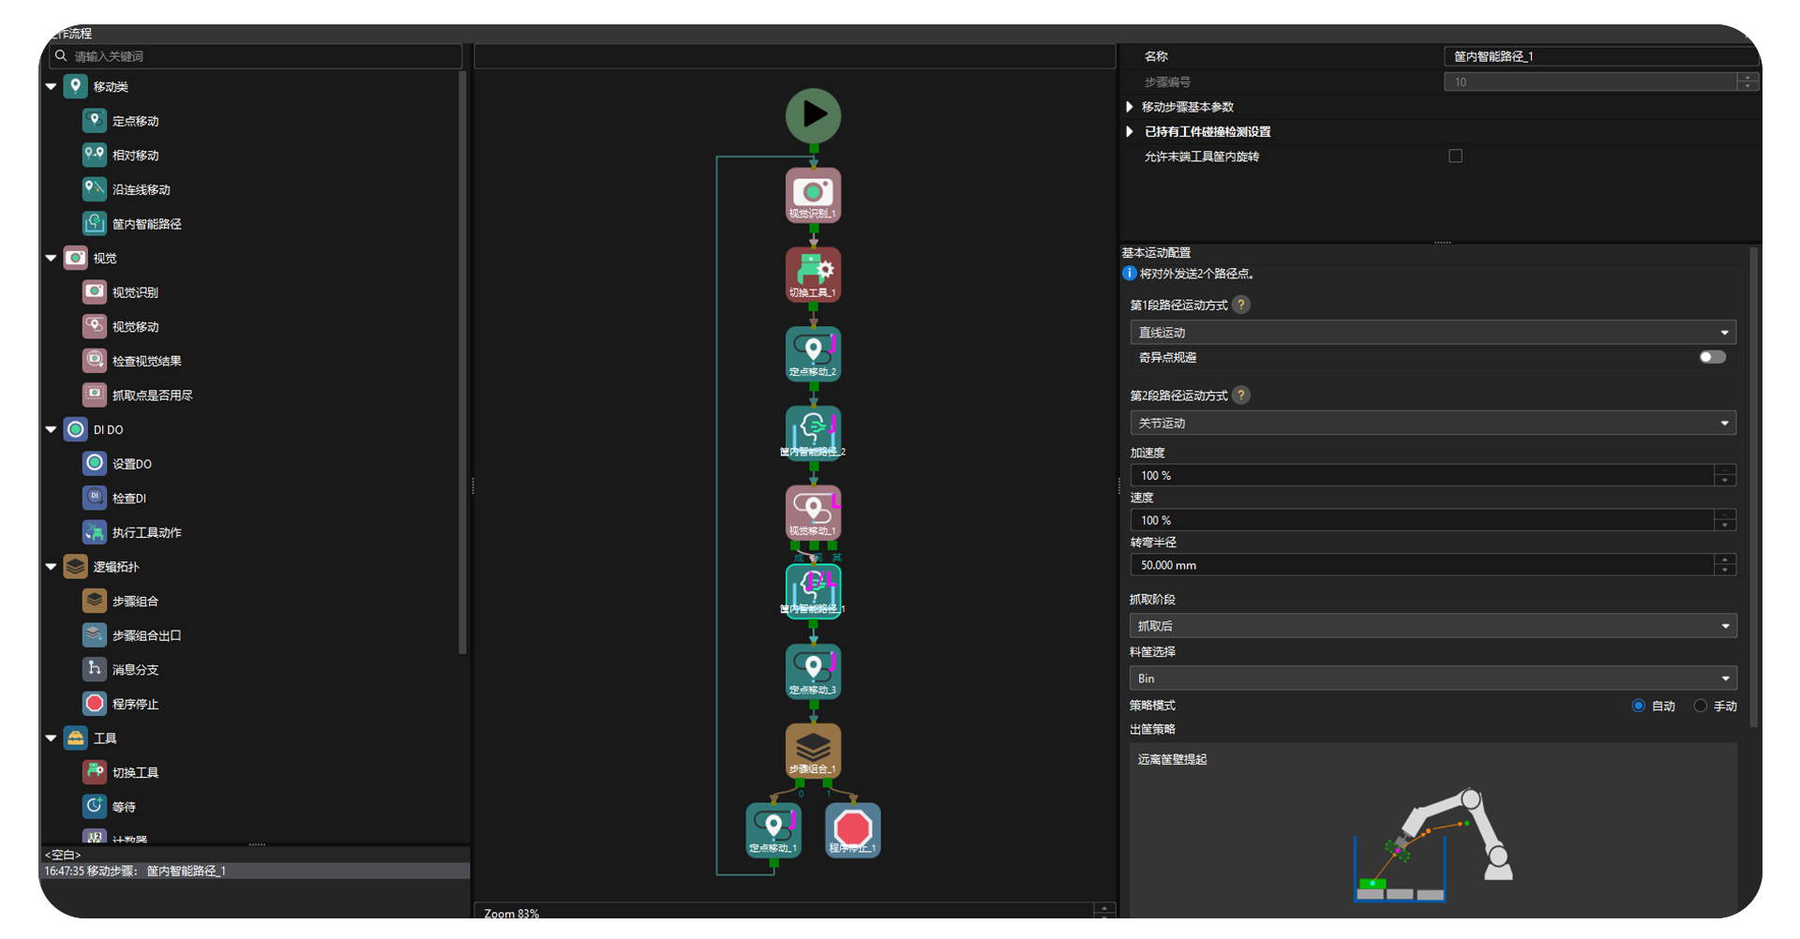Select the 程序停止_1 red stop node
1800x939 pixels.
(x=852, y=829)
